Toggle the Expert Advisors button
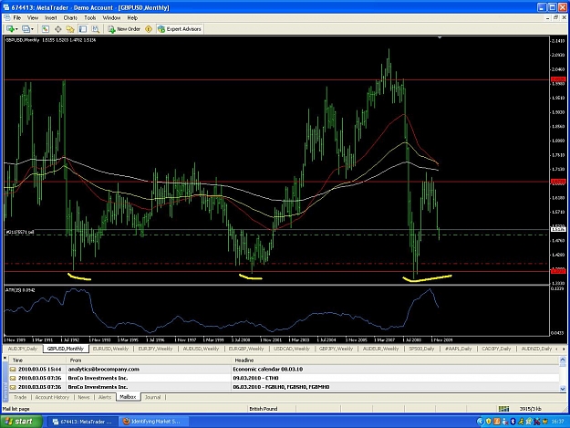The height and width of the screenshot is (428, 570). pos(180,29)
